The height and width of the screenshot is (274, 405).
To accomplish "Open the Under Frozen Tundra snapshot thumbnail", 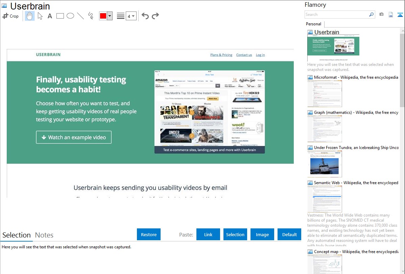I will [x=325, y=164].
